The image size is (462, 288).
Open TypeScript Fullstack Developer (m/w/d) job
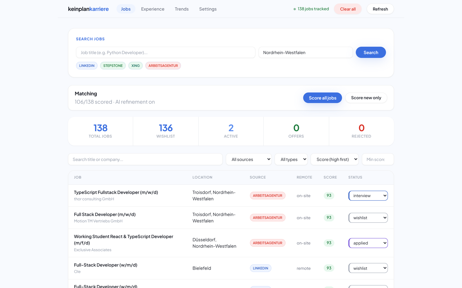click(116, 192)
